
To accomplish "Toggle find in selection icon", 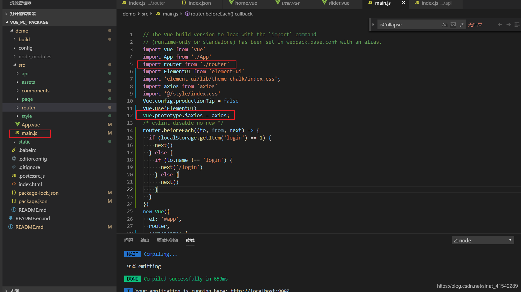I will coord(517,24).
